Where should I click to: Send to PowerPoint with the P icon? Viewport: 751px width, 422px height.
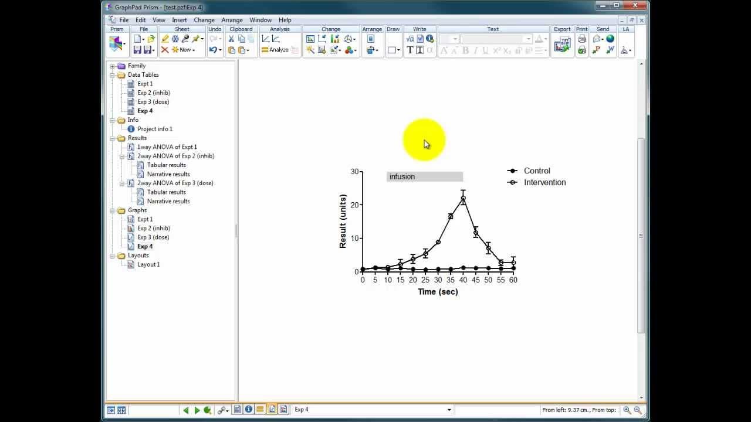[597, 50]
